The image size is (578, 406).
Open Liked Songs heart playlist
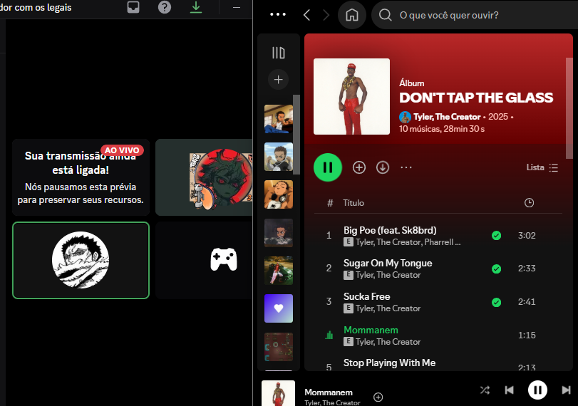click(x=279, y=308)
